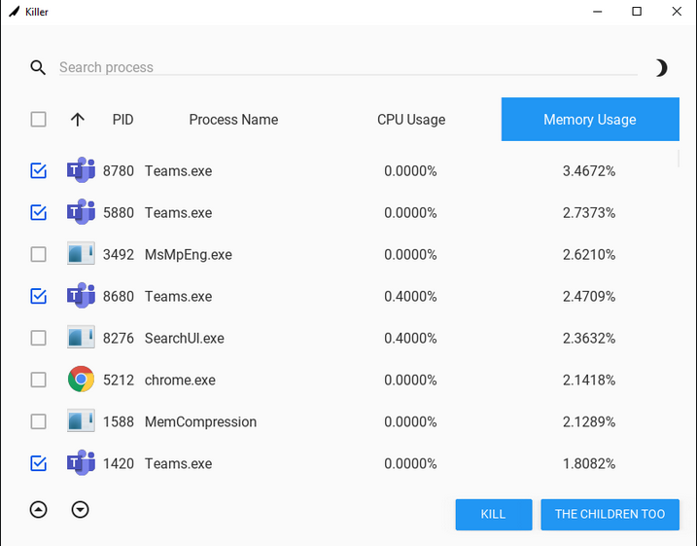
Task: Toggle dark mode with the moon icon
Action: pyautogui.click(x=661, y=67)
